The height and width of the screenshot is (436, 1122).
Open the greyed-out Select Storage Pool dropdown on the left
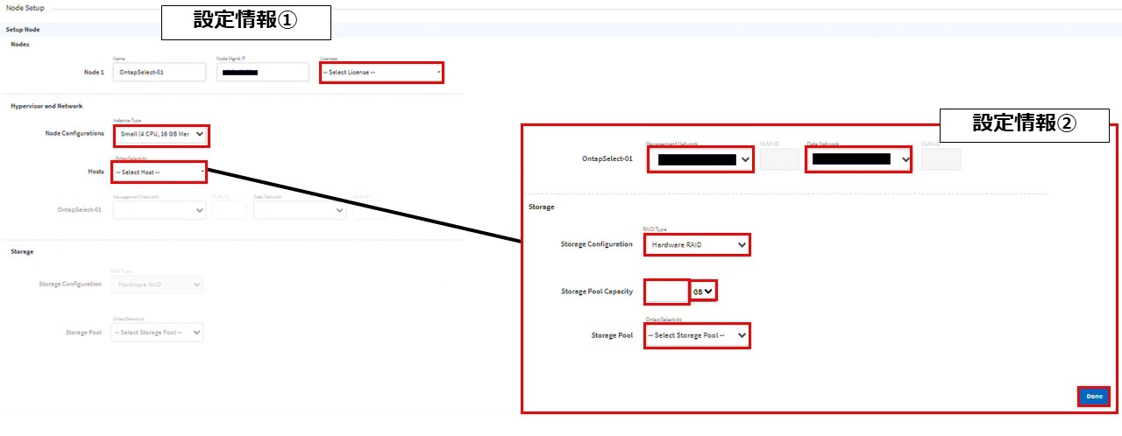click(x=156, y=333)
